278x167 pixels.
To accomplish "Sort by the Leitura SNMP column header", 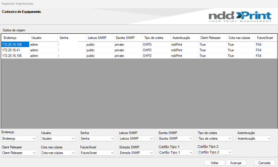I will coord(100,38).
